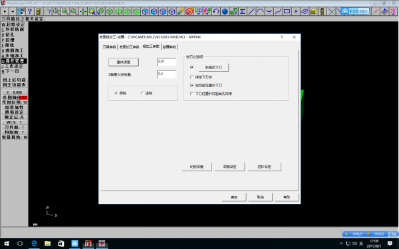Select the Create point plus tool

click(296, 11)
